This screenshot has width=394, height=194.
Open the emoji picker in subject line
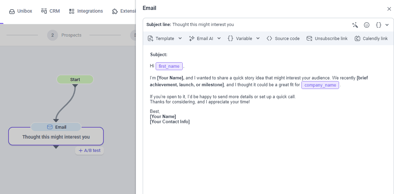367,25
